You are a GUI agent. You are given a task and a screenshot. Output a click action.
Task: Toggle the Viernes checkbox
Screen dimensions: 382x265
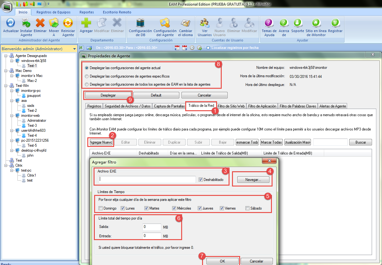click(222, 208)
